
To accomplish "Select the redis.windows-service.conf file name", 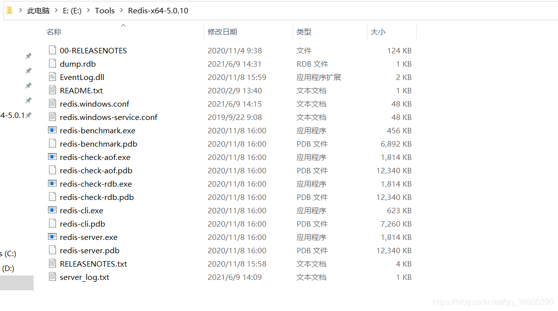I will [x=109, y=117].
